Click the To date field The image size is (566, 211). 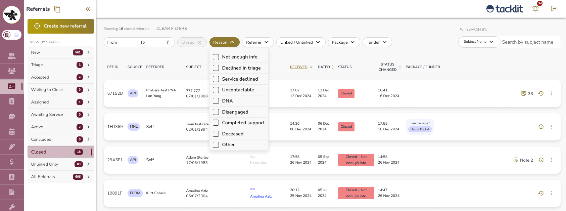tap(153, 42)
